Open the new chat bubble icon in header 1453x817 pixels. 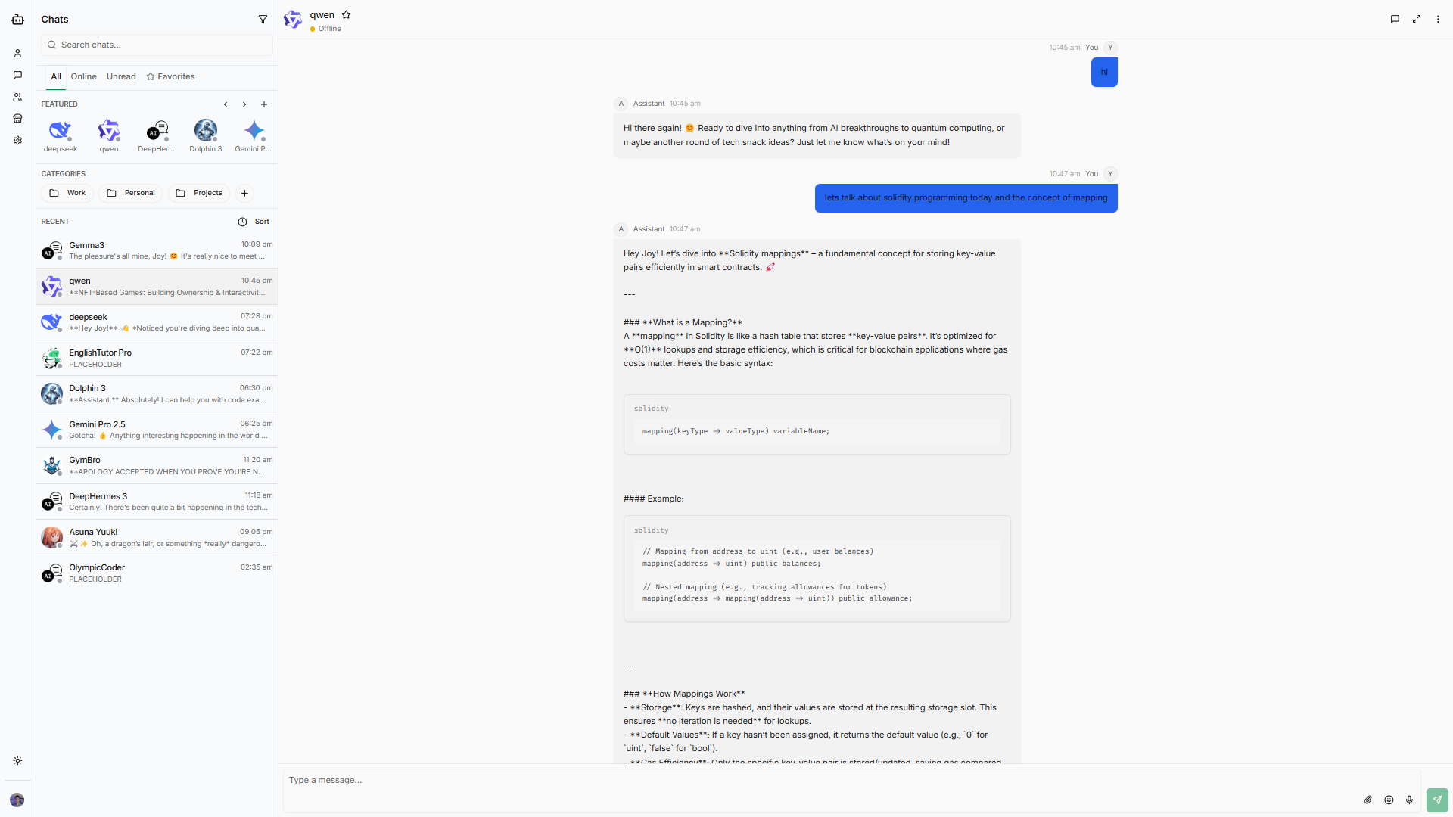point(1395,20)
